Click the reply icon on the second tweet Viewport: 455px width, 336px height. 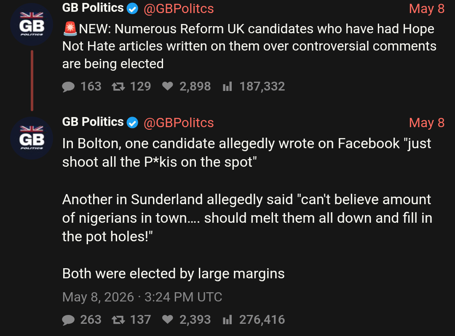[x=68, y=320]
